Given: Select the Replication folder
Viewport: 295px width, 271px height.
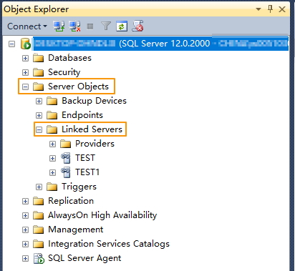Looking at the screenshot, I should click(71, 201).
